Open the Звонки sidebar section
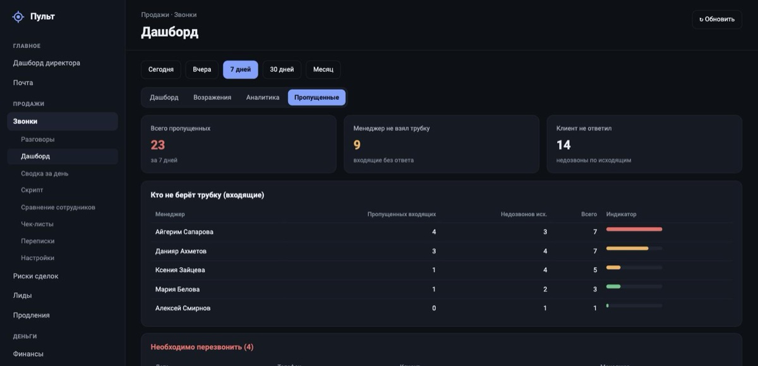Screen dimensions: 758x366 (x=63, y=121)
